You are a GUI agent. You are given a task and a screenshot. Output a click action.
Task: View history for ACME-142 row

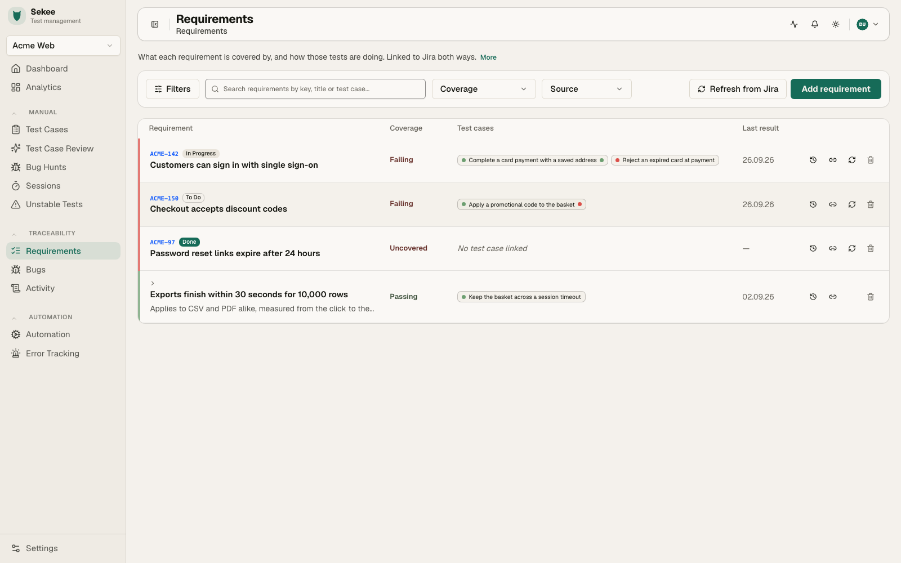813,160
